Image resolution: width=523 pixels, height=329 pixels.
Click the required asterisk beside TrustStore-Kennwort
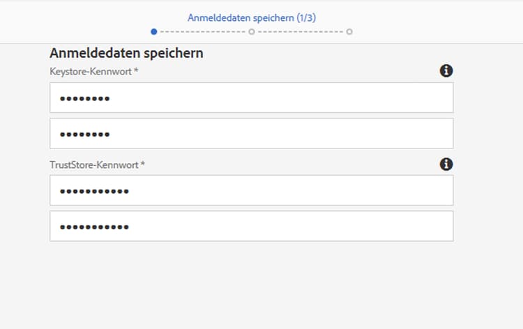click(143, 164)
